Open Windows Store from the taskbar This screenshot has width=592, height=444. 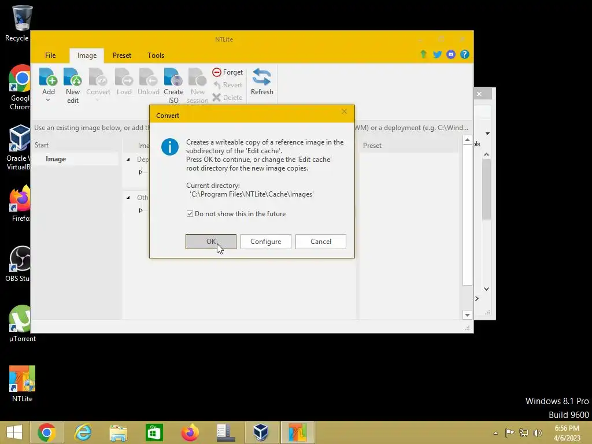click(154, 432)
